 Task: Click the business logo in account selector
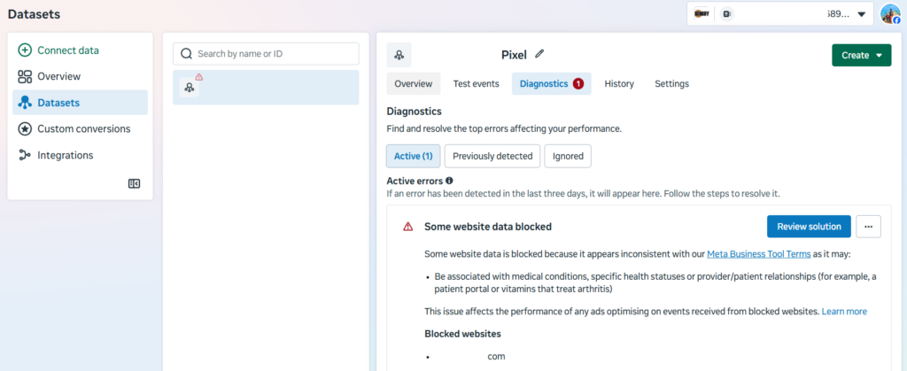702,14
